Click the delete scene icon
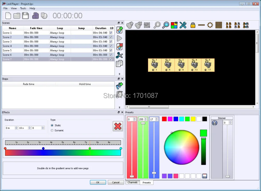The width and height of the screenshot is (261, 191). pos(120,47)
